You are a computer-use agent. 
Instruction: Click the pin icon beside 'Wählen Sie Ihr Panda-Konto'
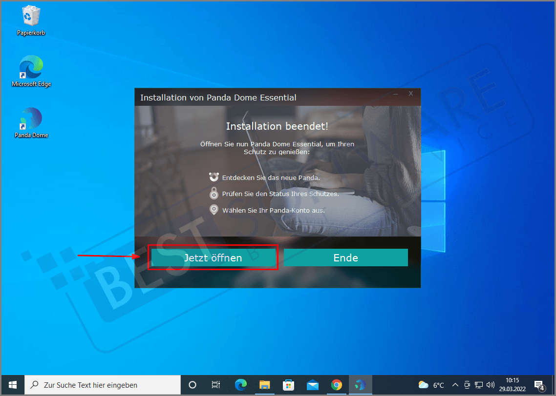click(214, 210)
